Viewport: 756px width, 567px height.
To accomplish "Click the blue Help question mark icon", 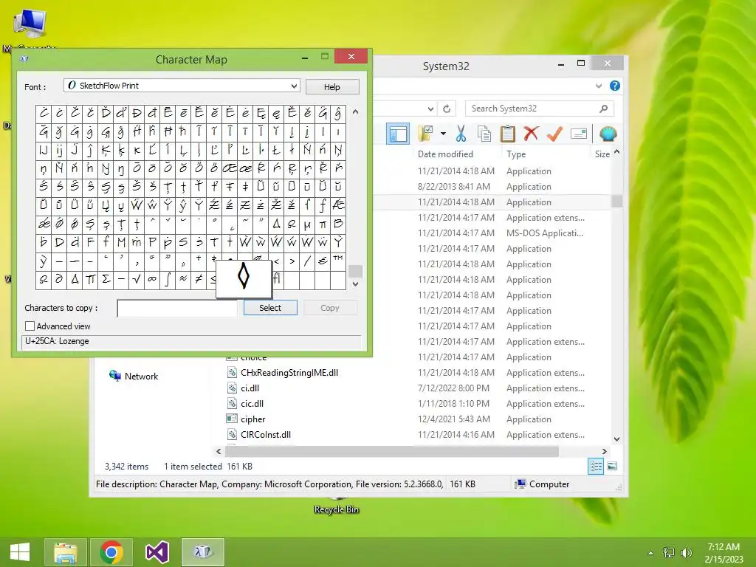I will pyautogui.click(x=615, y=86).
